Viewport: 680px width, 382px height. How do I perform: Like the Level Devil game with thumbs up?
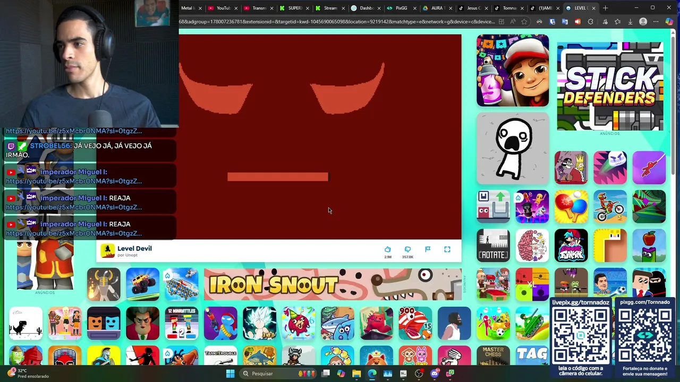pyautogui.click(x=388, y=249)
